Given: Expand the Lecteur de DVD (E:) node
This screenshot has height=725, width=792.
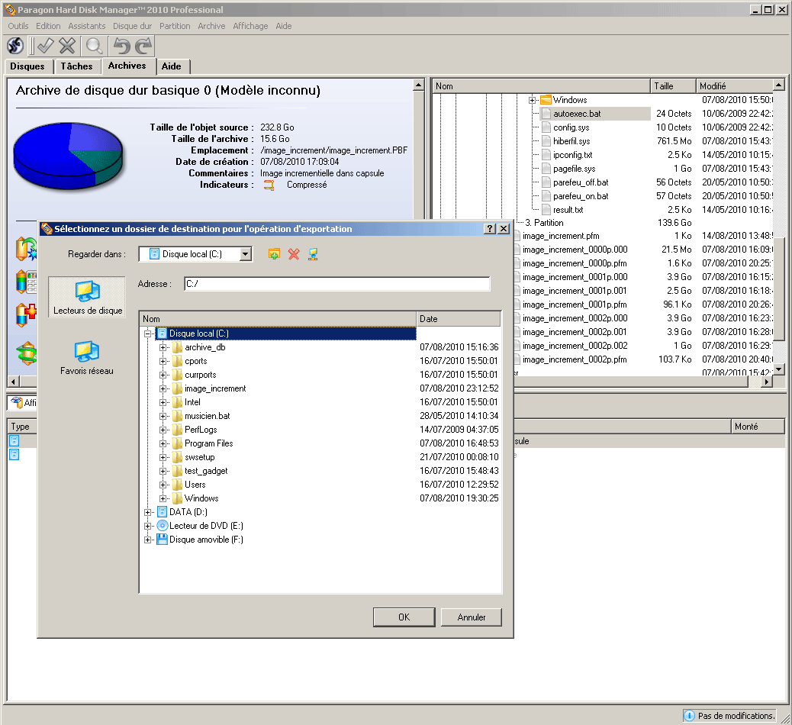Looking at the screenshot, I should [147, 526].
